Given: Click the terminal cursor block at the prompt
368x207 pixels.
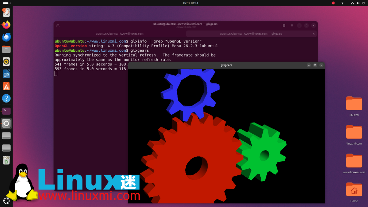Looking at the screenshot, I should point(56,74).
